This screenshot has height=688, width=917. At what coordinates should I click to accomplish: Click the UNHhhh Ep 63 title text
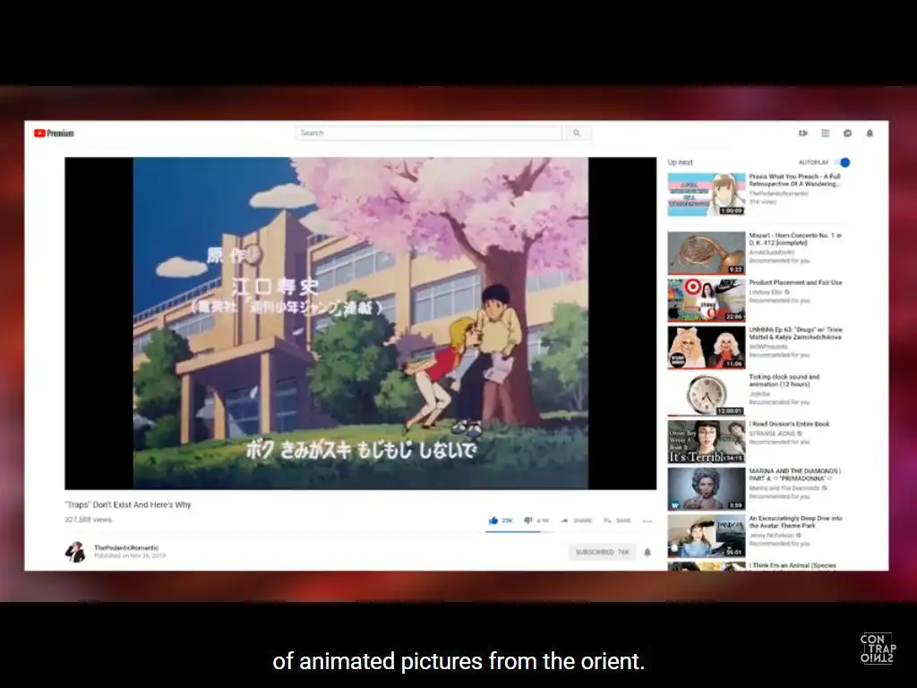(795, 333)
